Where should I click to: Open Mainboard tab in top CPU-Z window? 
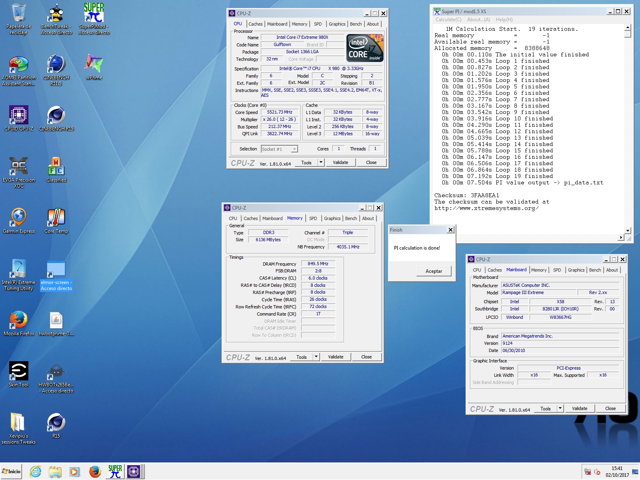277,24
